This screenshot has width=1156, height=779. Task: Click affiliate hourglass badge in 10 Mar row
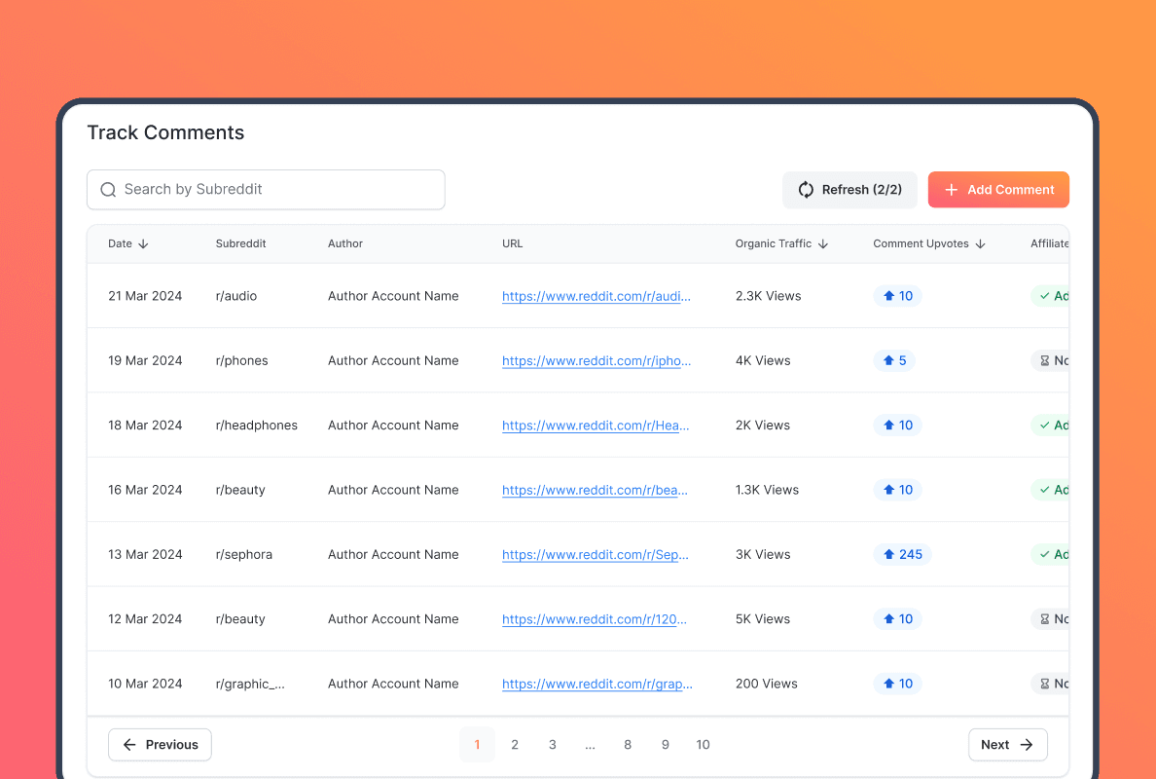[1050, 684]
